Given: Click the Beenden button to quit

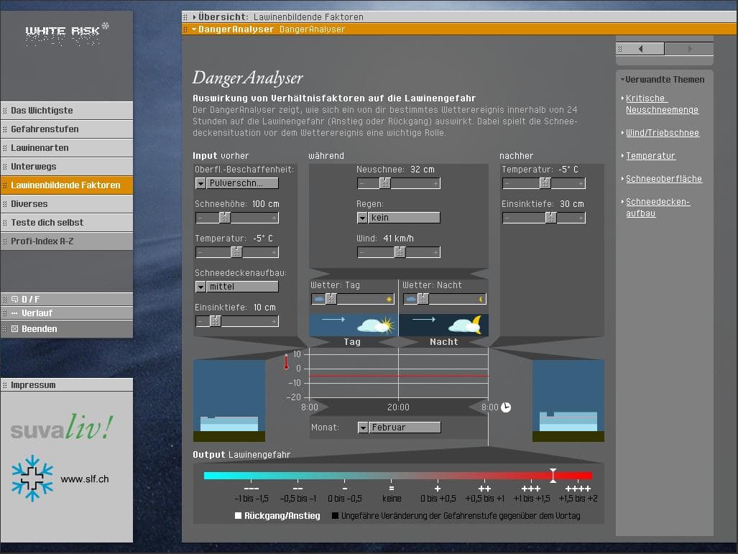Looking at the screenshot, I should pyautogui.click(x=66, y=329).
